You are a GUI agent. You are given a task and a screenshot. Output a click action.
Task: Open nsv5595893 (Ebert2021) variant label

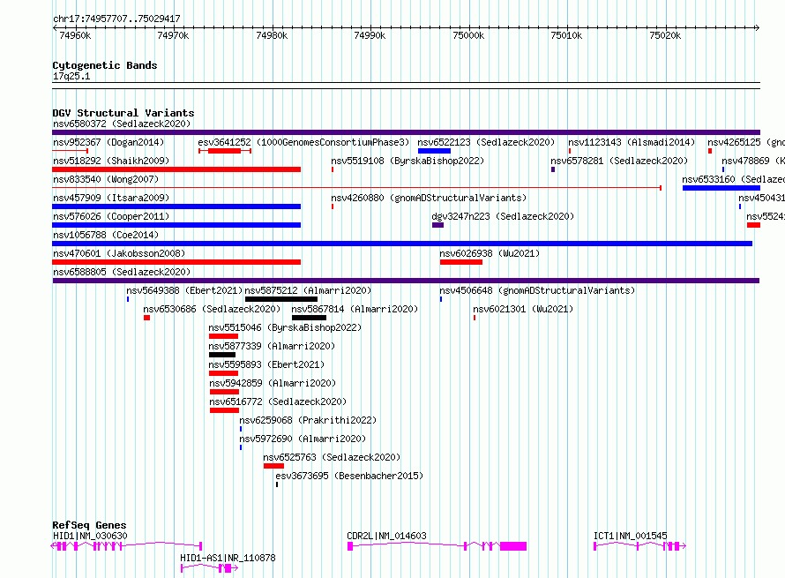266,364
